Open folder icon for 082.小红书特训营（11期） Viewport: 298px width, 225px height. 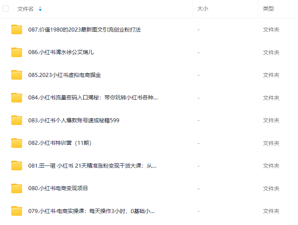coord(17,143)
